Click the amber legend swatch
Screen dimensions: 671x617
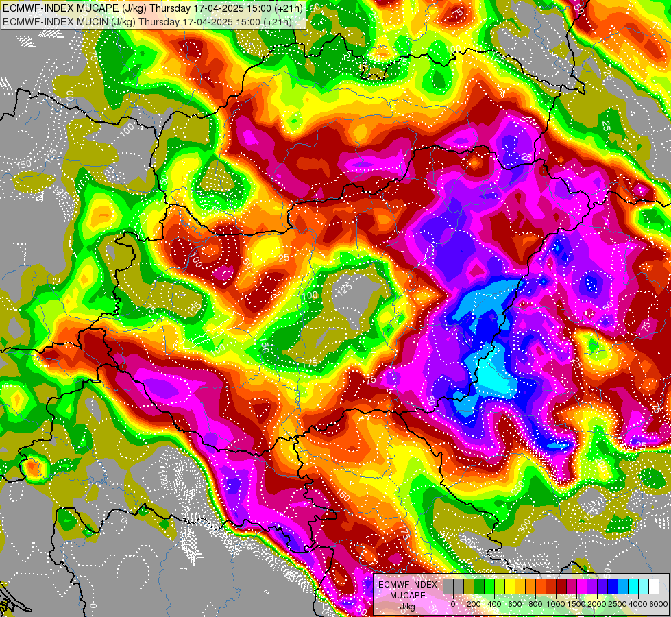pos(520,586)
